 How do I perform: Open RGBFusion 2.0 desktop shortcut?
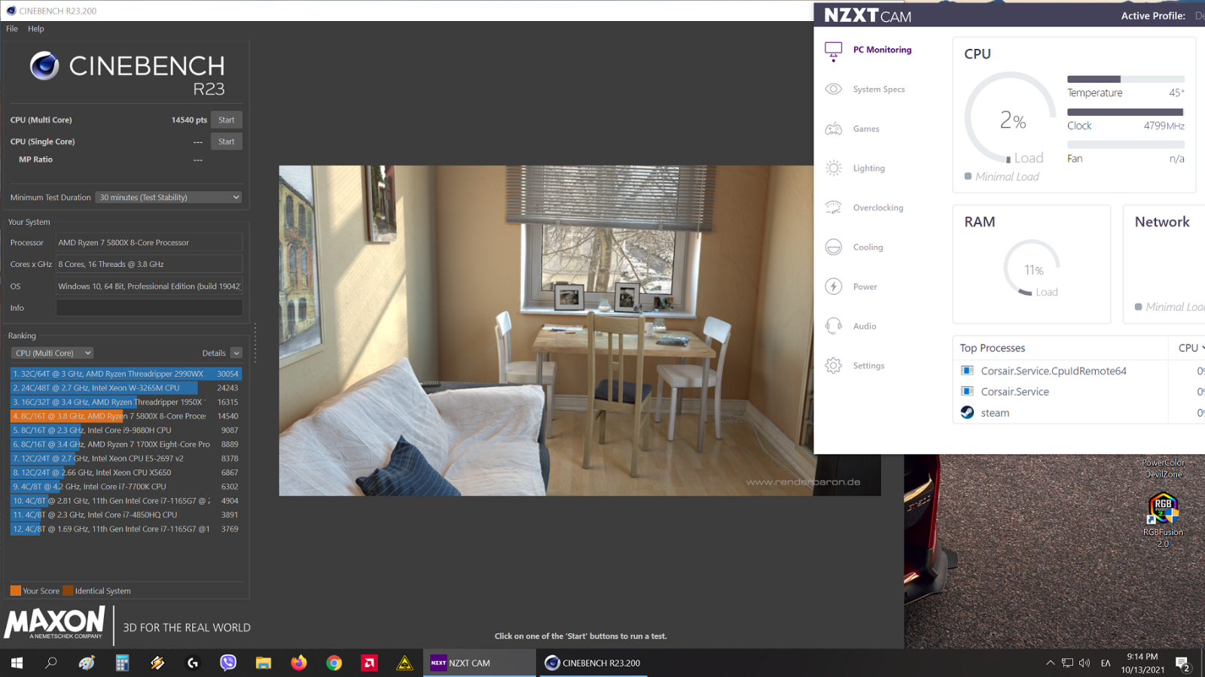[x=1163, y=520]
